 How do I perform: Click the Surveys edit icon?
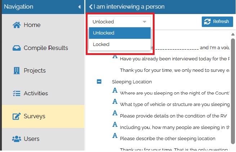click(17, 116)
